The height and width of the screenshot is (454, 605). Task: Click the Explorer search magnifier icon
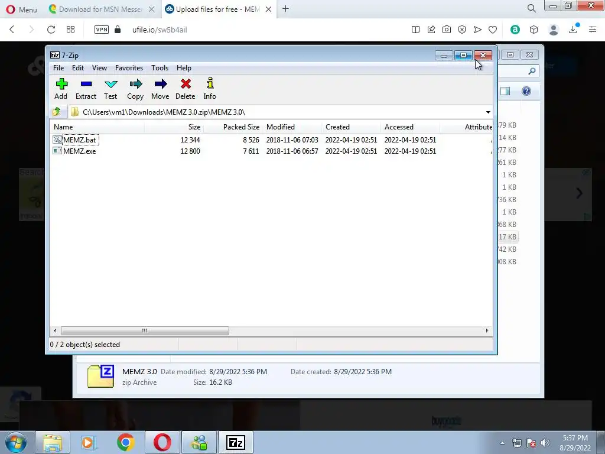(x=532, y=71)
